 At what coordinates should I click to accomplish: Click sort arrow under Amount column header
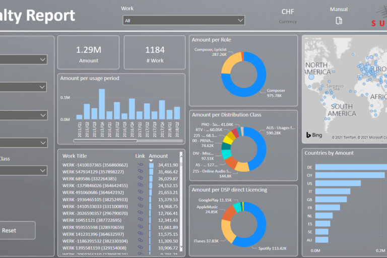tap(152, 161)
